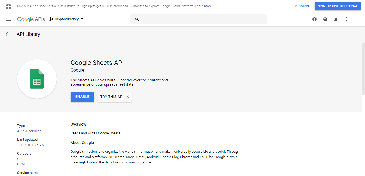The width and height of the screenshot is (365, 176).
Task: Open Try This API page
Action: tap(115, 97)
